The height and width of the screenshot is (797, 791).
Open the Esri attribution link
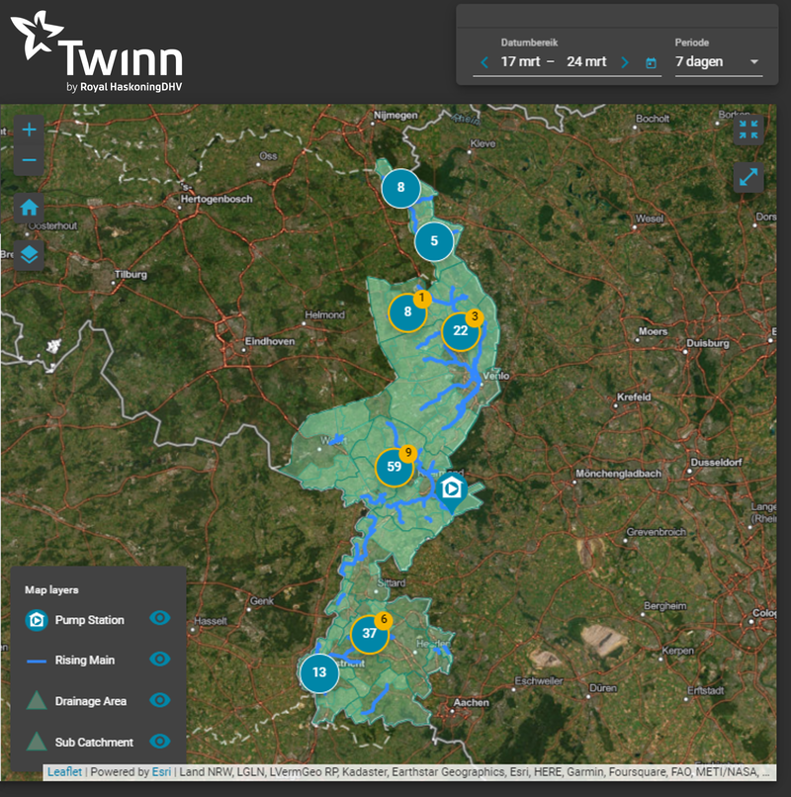pyautogui.click(x=160, y=772)
